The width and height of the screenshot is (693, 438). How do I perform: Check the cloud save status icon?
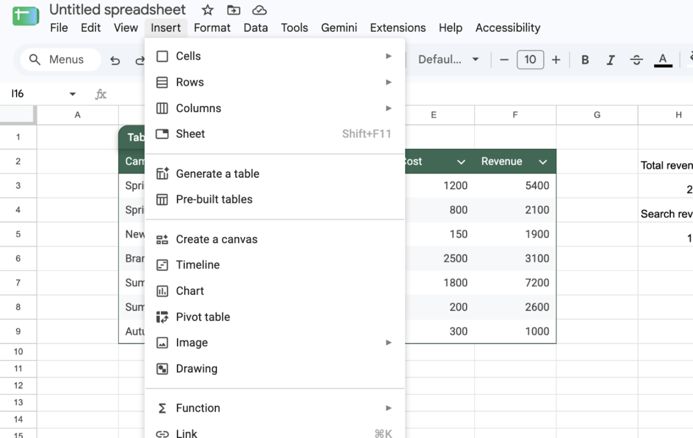coord(260,10)
